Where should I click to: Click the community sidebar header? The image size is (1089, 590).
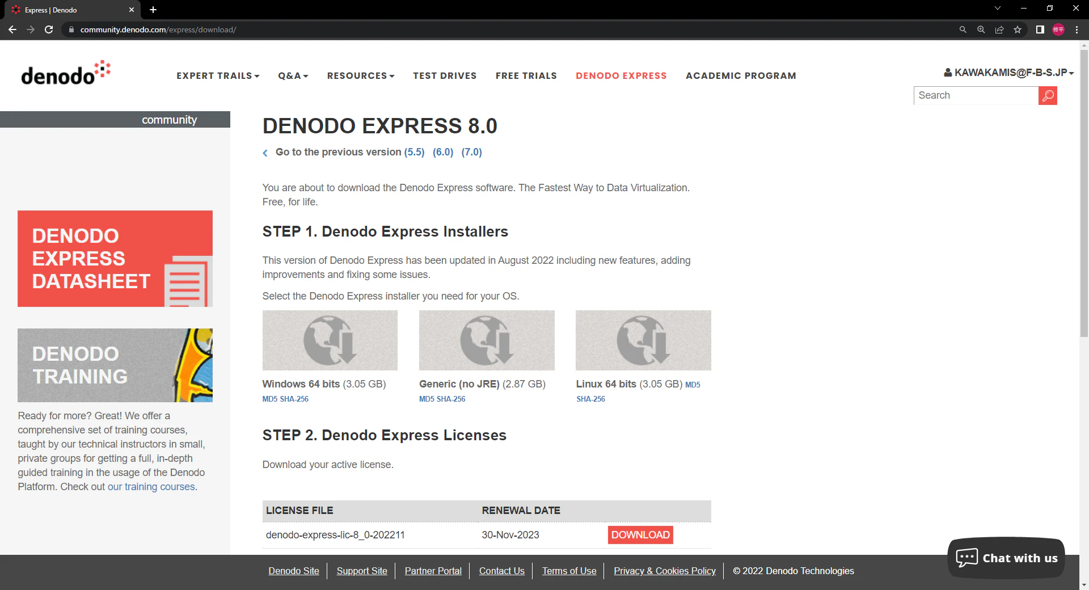point(115,120)
